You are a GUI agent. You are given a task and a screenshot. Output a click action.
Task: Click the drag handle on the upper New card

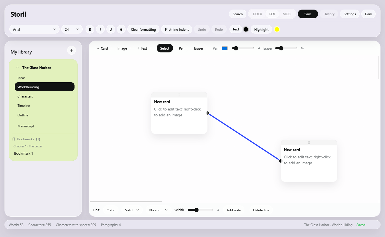(179, 95)
